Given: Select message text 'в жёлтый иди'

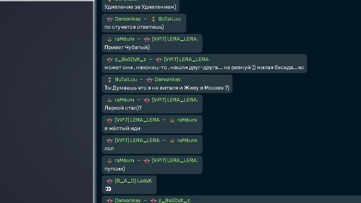Looking at the screenshot, I should pyautogui.click(x=122, y=128).
